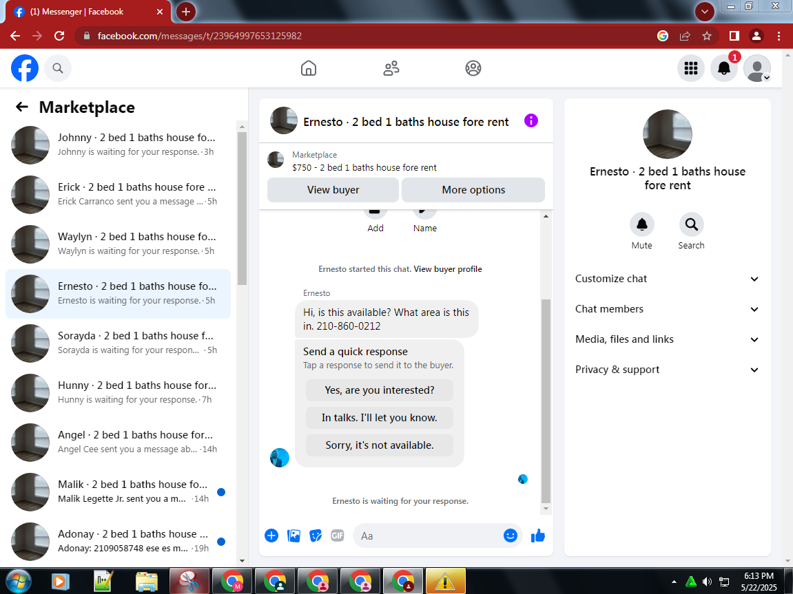The width and height of the screenshot is (793, 594).
Task: Expand the Privacy & support section
Action: click(x=667, y=370)
